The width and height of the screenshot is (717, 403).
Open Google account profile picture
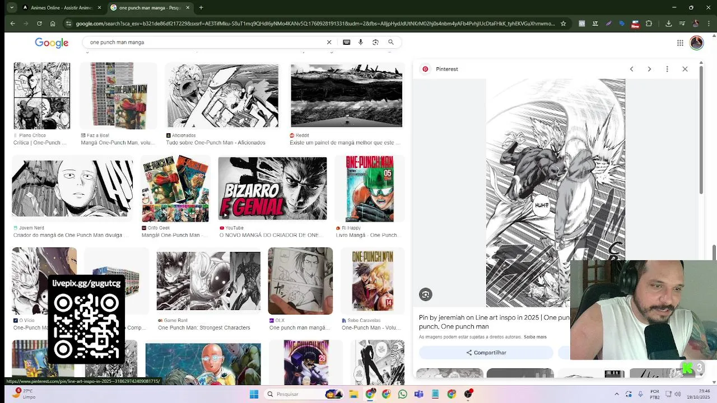click(696, 43)
